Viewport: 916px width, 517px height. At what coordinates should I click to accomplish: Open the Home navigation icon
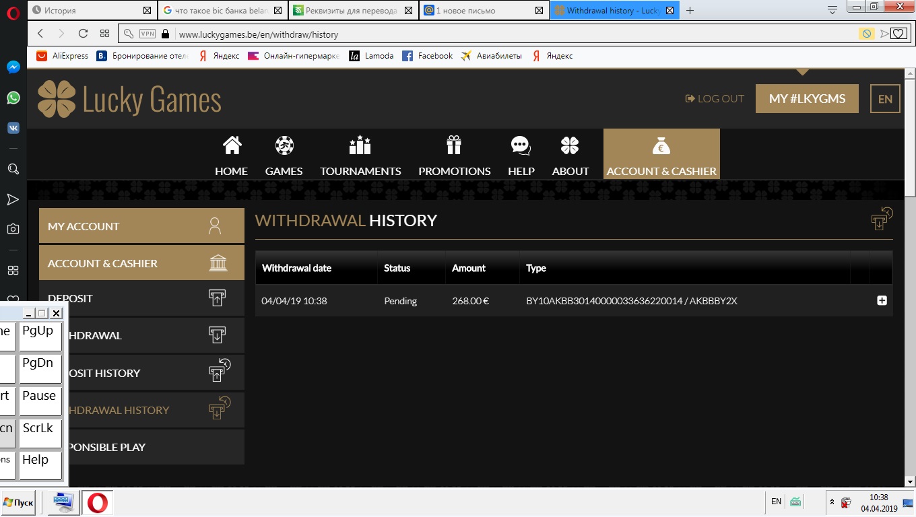(x=232, y=145)
